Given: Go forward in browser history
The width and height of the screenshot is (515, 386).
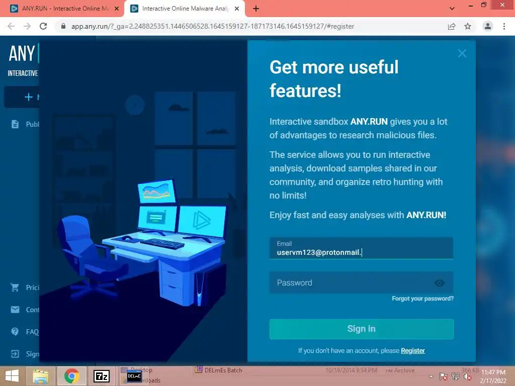Looking at the screenshot, I should [x=27, y=26].
